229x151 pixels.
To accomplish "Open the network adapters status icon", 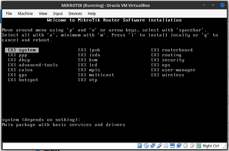I will pyautogui.click(x=153, y=146).
